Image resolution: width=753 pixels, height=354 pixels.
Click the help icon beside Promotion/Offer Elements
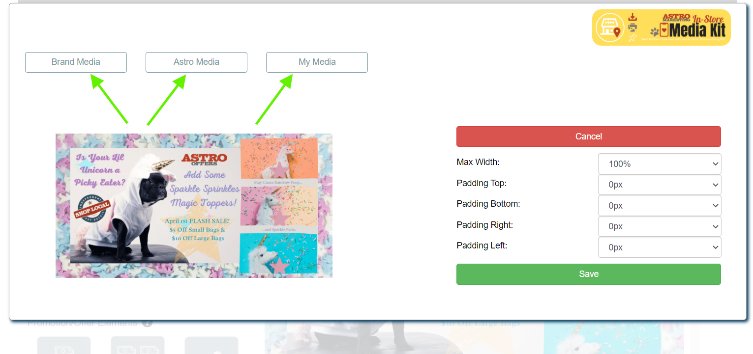coord(147,323)
